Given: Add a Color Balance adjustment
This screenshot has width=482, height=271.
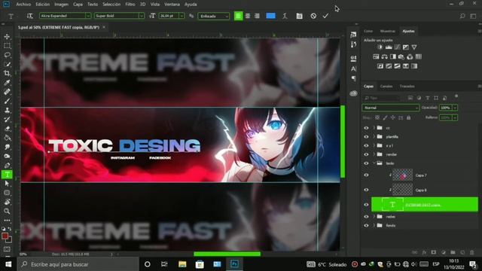Looking at the screenshot, I should pos(384,56).
